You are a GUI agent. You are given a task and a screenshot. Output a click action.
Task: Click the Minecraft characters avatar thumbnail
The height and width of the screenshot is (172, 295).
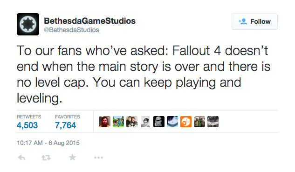pyautogui.click(x=118, y=122)
